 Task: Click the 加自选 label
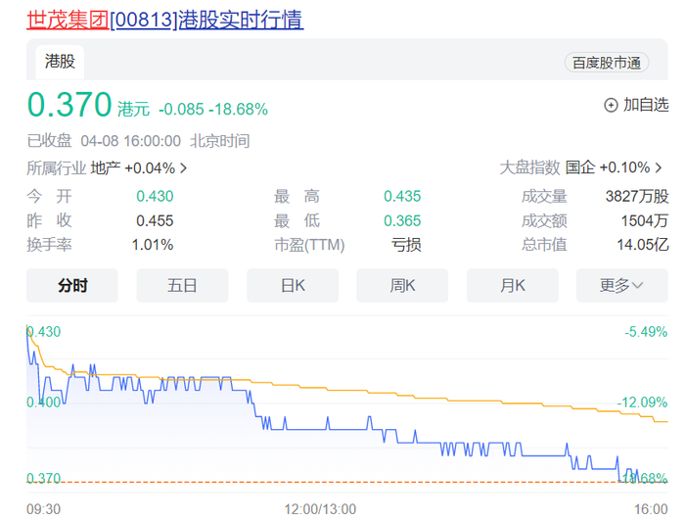pyautogui.click(x=646, y=105)
